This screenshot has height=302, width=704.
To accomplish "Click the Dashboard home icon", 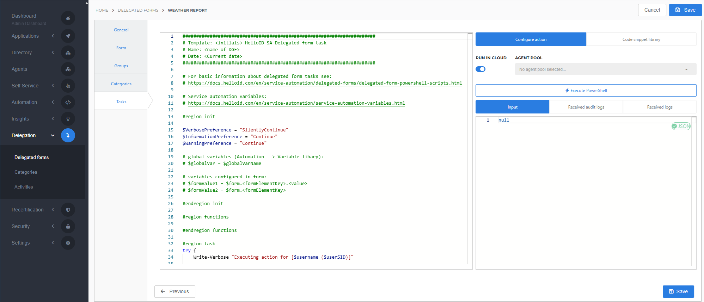I will point(68,18).
